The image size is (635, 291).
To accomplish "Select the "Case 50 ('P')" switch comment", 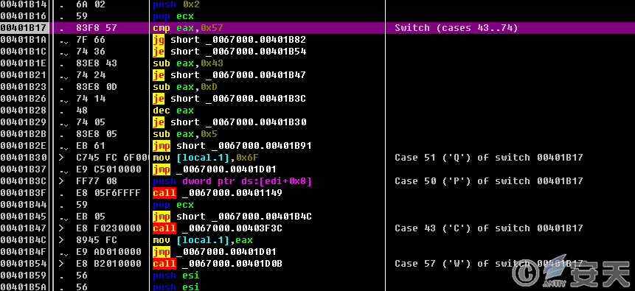I will click(x=488, y=181).
